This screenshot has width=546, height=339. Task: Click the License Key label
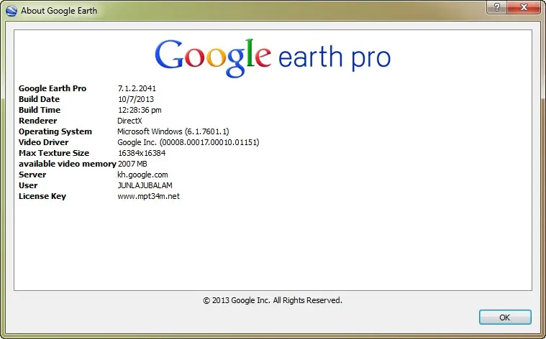(x=42, y=196)
